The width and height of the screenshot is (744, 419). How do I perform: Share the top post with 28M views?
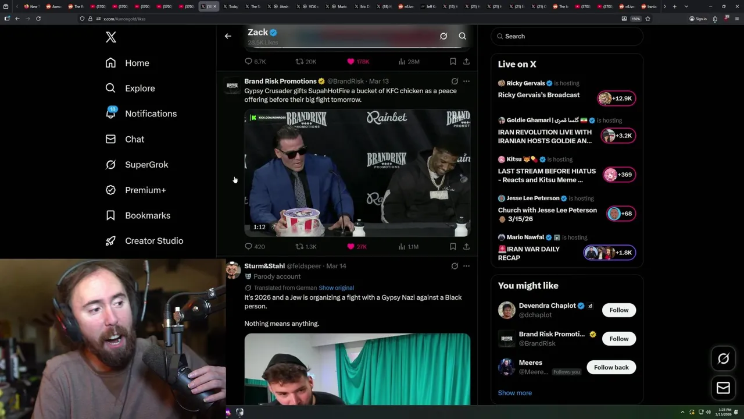(x=466, y=61)
